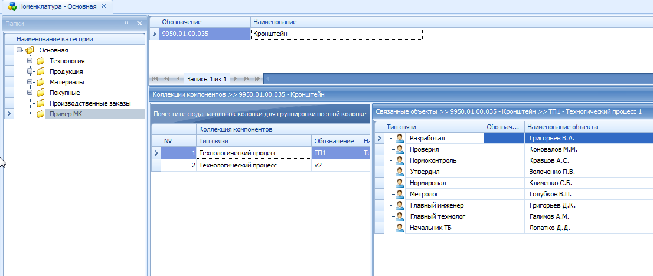Expand the Продукция folder node
Screen dimensions: 653x276
(30, 71)
